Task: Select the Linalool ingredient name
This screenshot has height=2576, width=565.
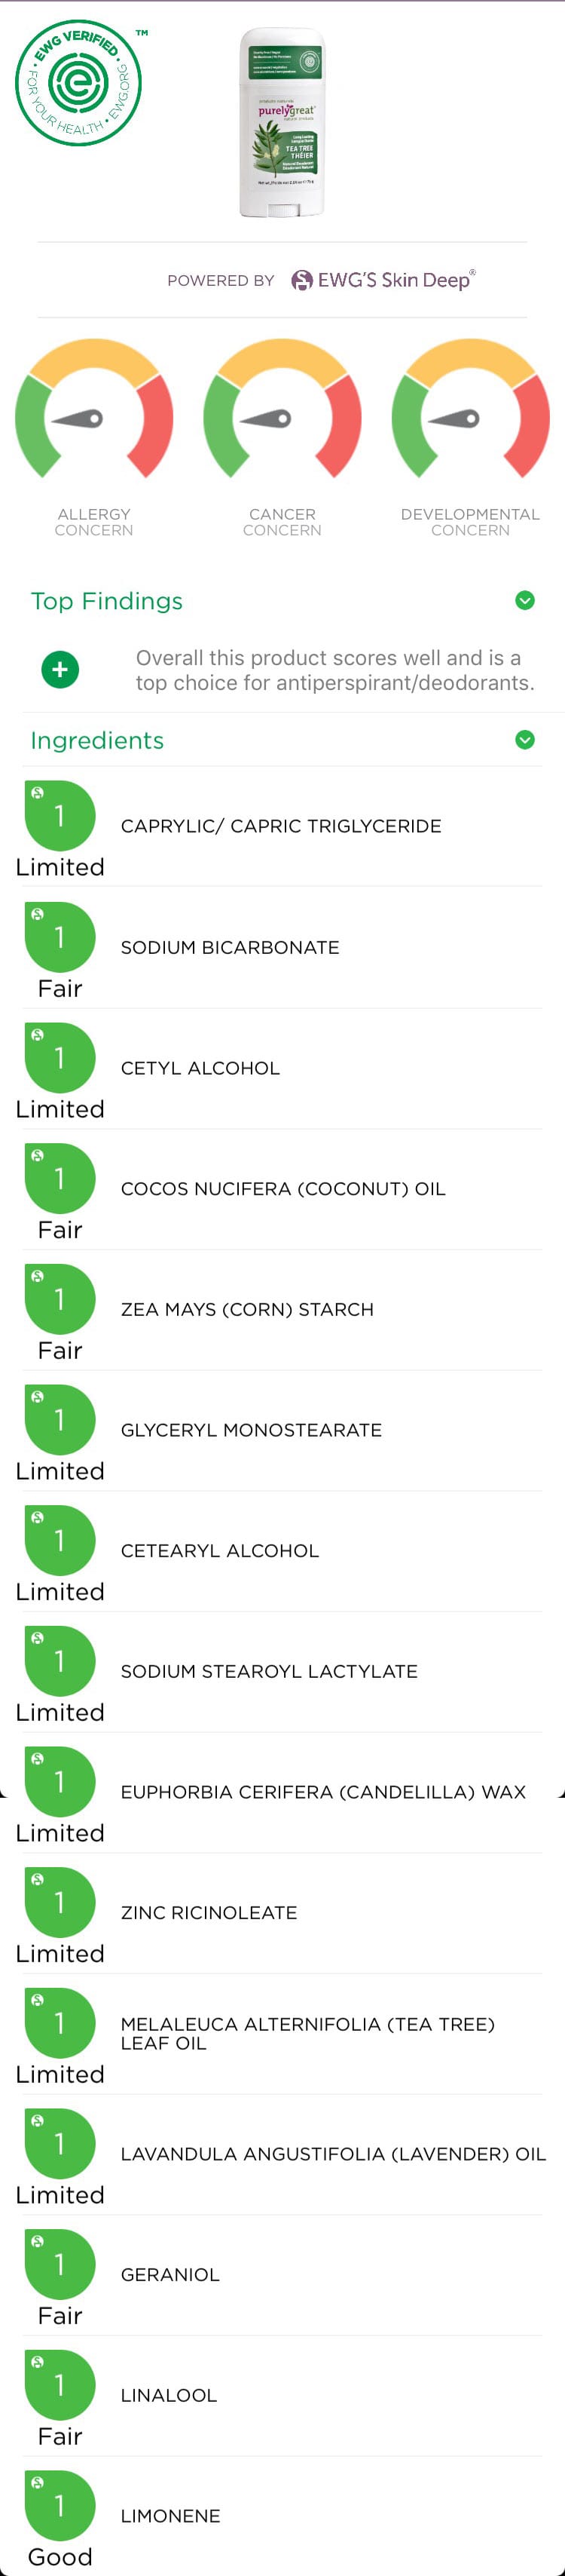Action: click(x=169, y=2395)
